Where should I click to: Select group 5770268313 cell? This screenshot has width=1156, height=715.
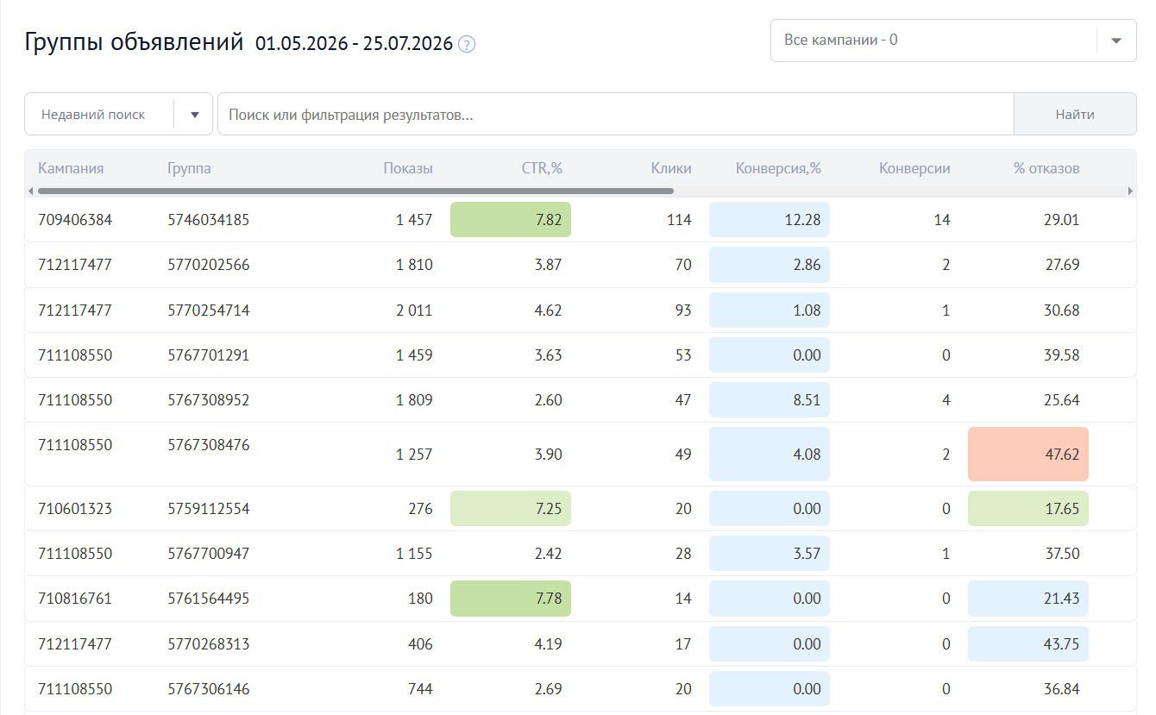(x=208, y=643)
